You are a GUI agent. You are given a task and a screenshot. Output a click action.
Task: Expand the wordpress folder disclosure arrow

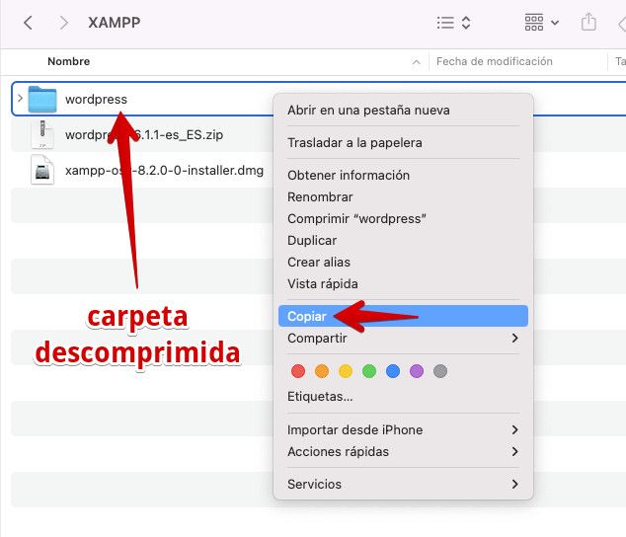tap(20, 98)
